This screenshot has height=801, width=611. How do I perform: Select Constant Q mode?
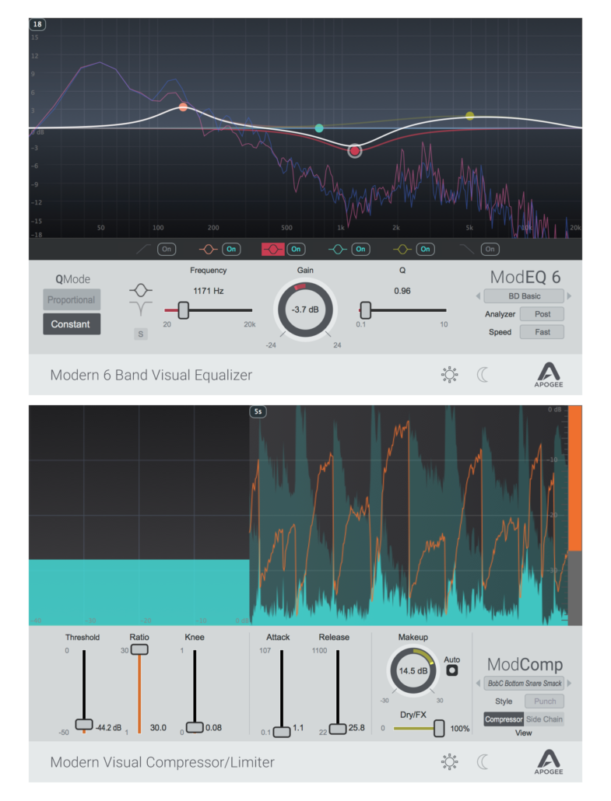(72, 324)
